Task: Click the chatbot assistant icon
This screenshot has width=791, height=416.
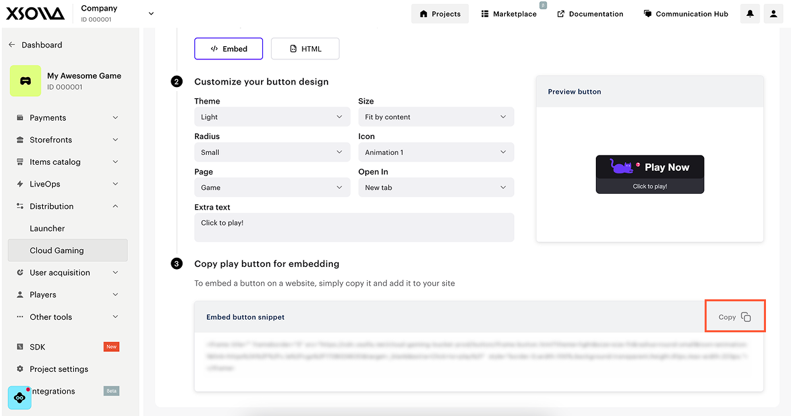Action: pyautogui.click(x=20, y=398)
